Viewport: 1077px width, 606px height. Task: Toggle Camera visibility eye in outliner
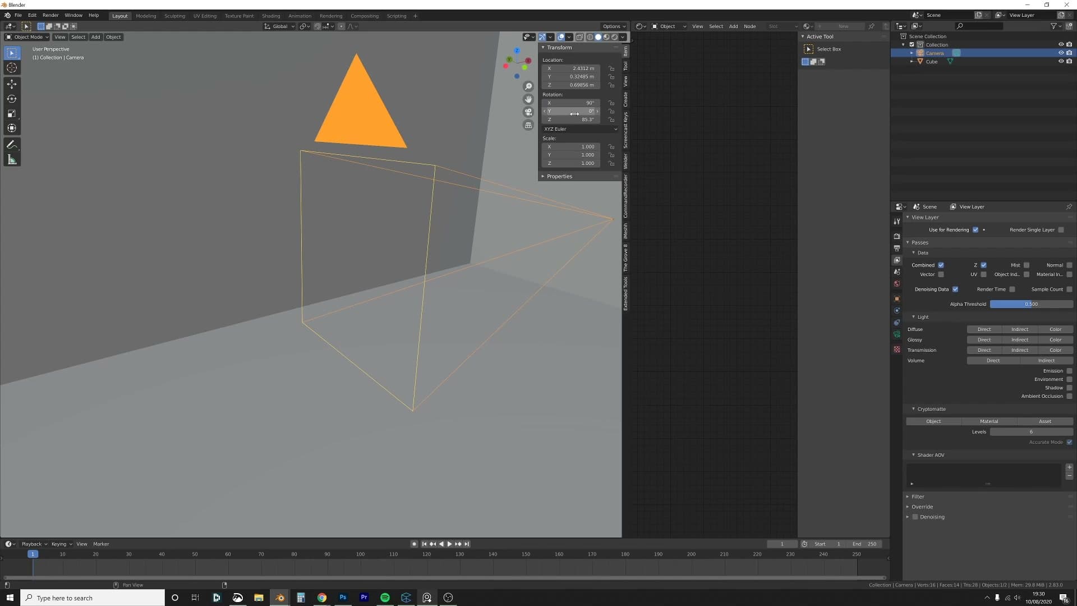[1061, 53]
